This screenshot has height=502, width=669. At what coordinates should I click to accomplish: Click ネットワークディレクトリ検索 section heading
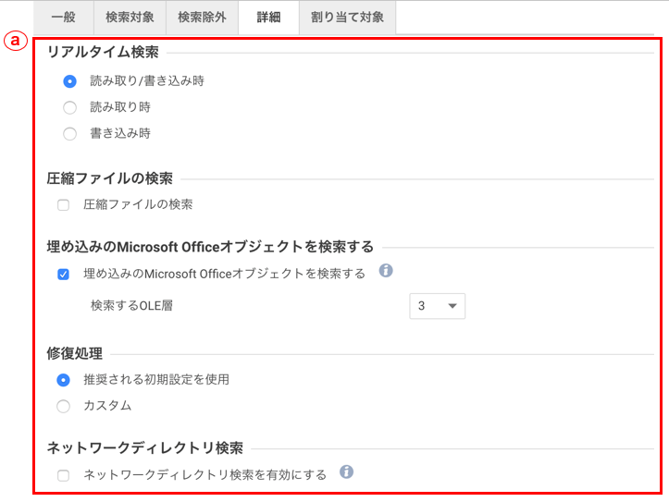point(144,448)
